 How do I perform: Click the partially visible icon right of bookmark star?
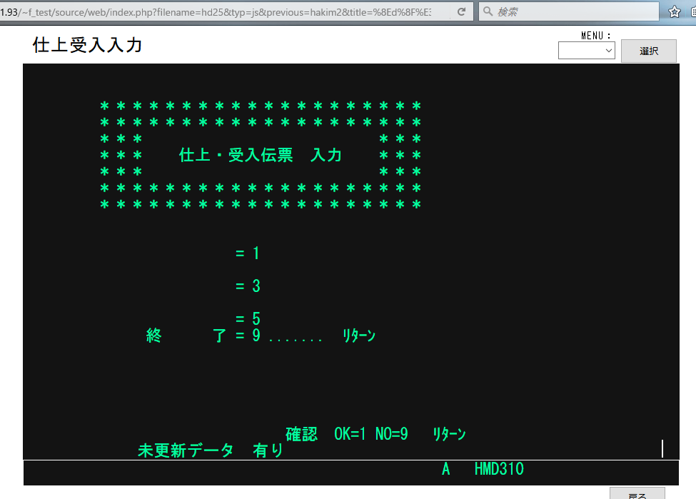pos(692,12)
